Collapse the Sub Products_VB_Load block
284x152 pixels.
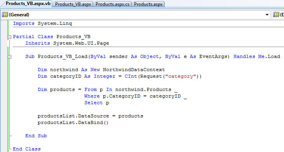coord(9,57)
